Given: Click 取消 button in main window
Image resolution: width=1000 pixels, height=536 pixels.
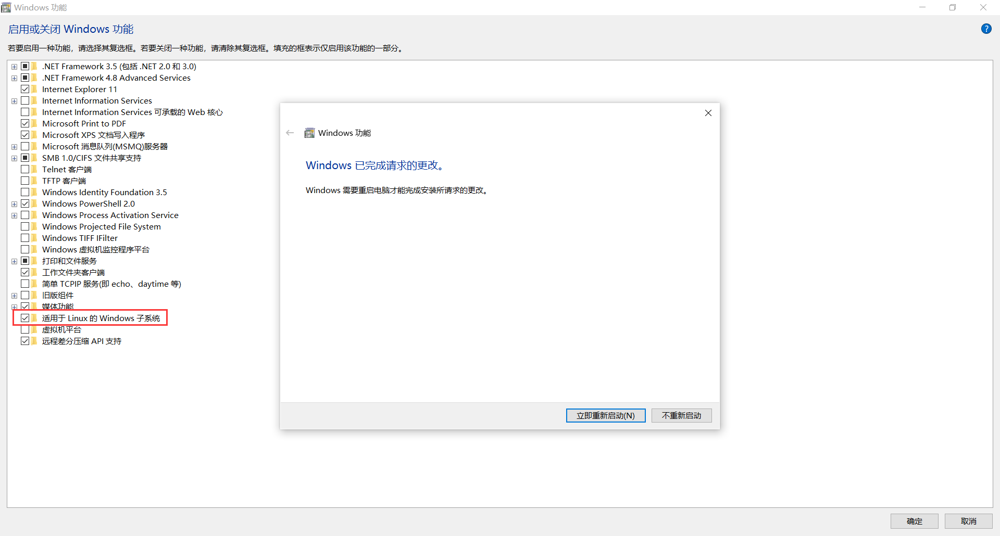Looking at the screenshot, I should click(969, 521).
